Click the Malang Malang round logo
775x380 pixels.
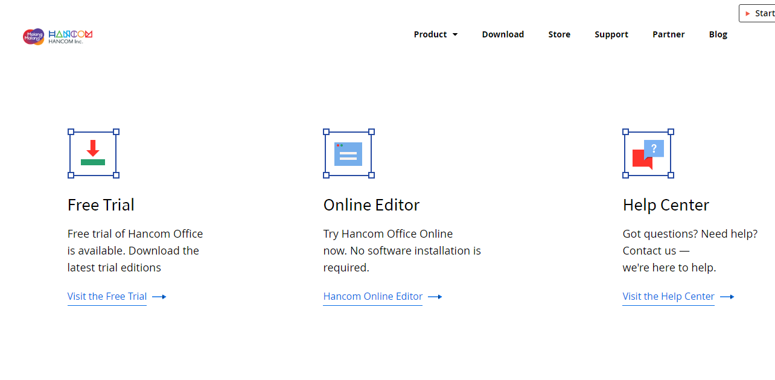point(34,37)
